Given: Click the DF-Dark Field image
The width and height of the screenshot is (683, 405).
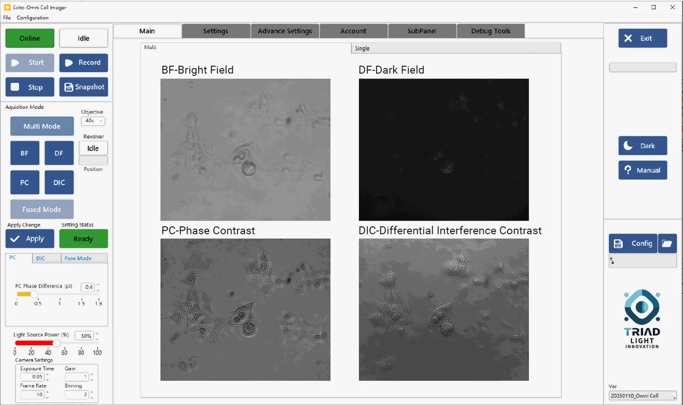Looking at the screenshot, I should [x=444, y=150].
